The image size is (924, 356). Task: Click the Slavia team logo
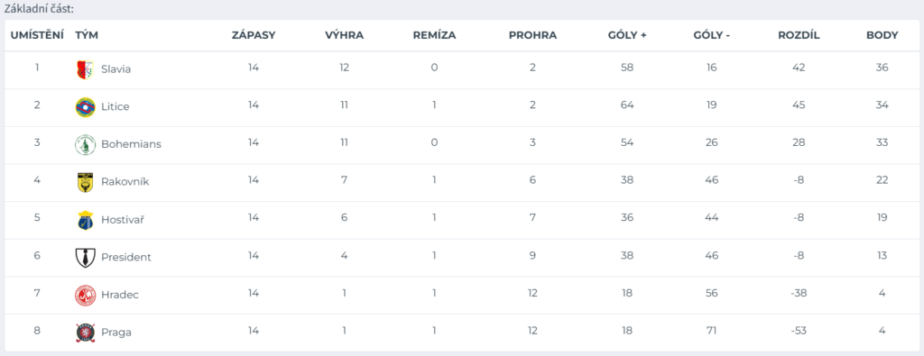coord(86,69)
